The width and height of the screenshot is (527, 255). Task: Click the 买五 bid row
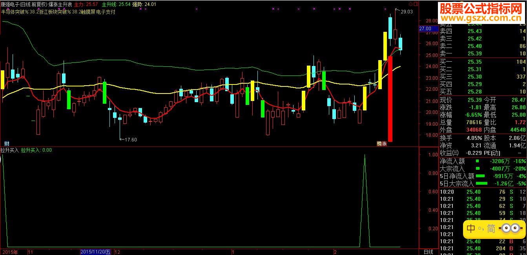[483, 92]
